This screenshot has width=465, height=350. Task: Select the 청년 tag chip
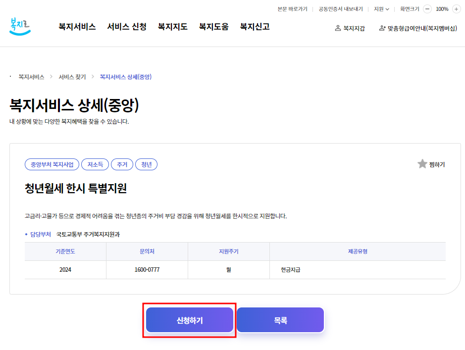[146, 164]
